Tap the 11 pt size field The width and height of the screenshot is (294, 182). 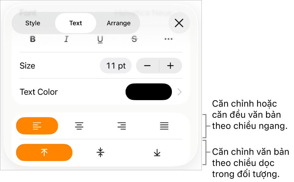click(116, 66)
